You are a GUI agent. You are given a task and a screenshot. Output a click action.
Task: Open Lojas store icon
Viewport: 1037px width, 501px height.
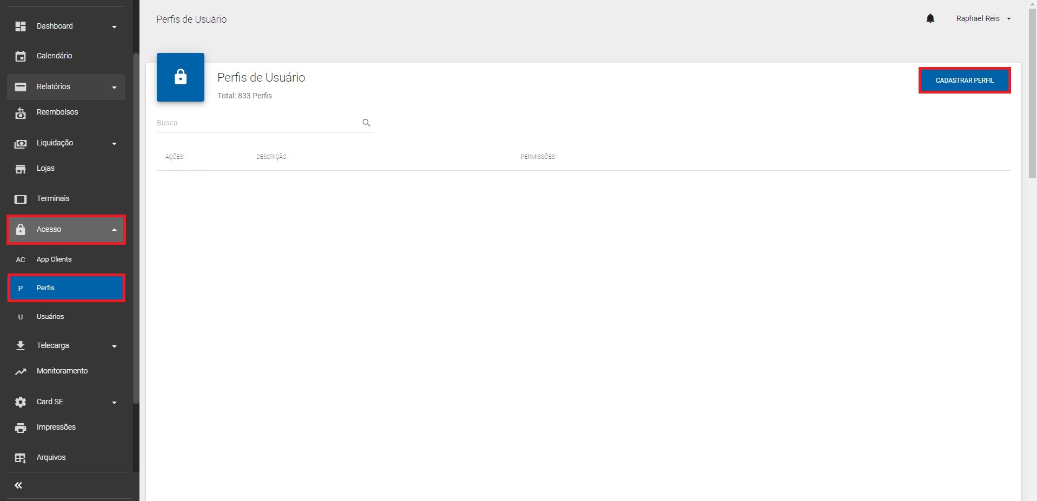[x=21, y=169]
